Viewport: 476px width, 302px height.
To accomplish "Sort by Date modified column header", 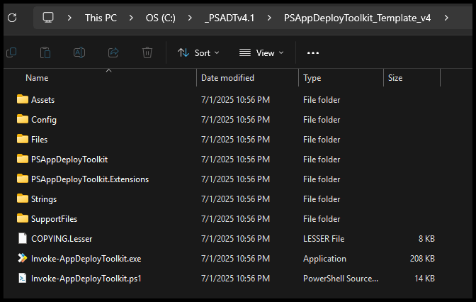I will click(x=227, y=78).
